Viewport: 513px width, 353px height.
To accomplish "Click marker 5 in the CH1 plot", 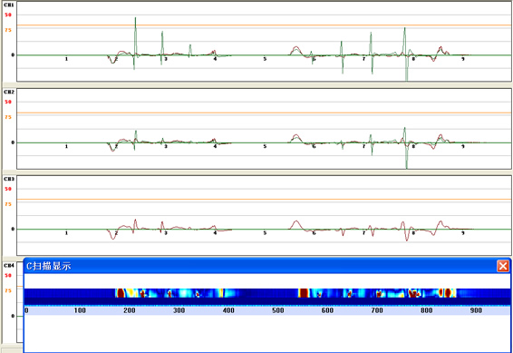I will pos(265,59).
